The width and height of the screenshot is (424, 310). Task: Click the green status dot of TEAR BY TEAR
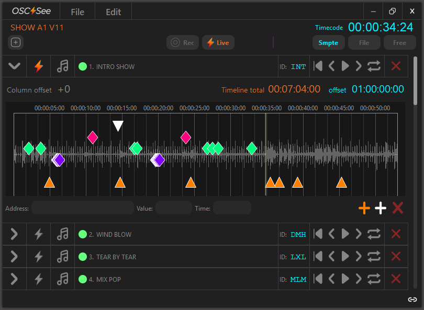83,257
